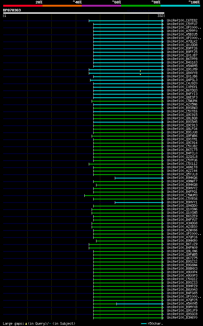Viewport: 203px width, 326px height.
Task: Select the UniRef100_Q94DD0 label
Action: (x=182, y=206)
